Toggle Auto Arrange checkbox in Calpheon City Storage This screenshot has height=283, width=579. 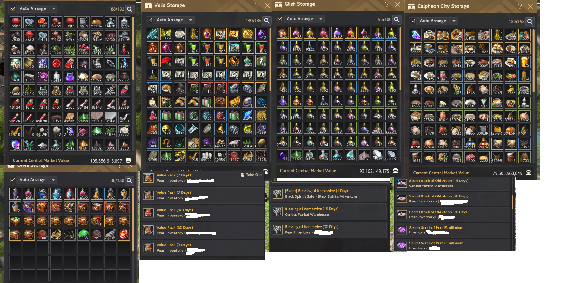point(413,21)
